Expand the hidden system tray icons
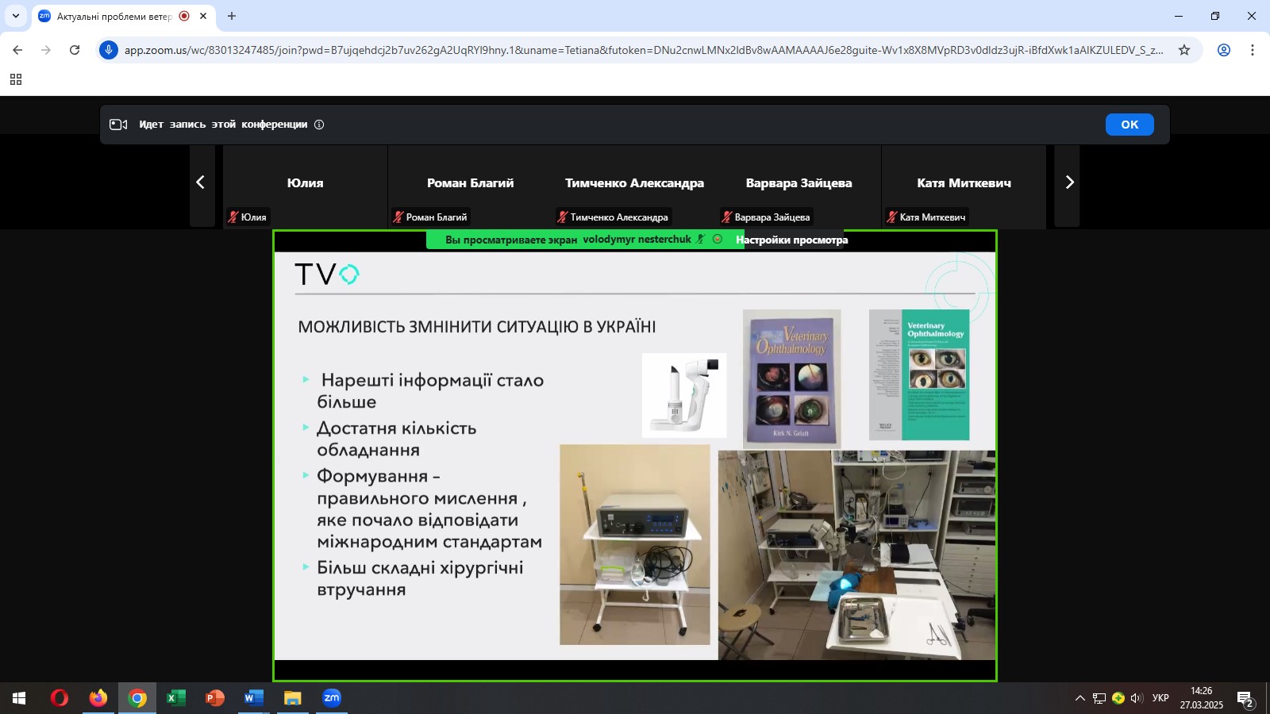This screenshot has height=714, width=1270. [1080, 698]
